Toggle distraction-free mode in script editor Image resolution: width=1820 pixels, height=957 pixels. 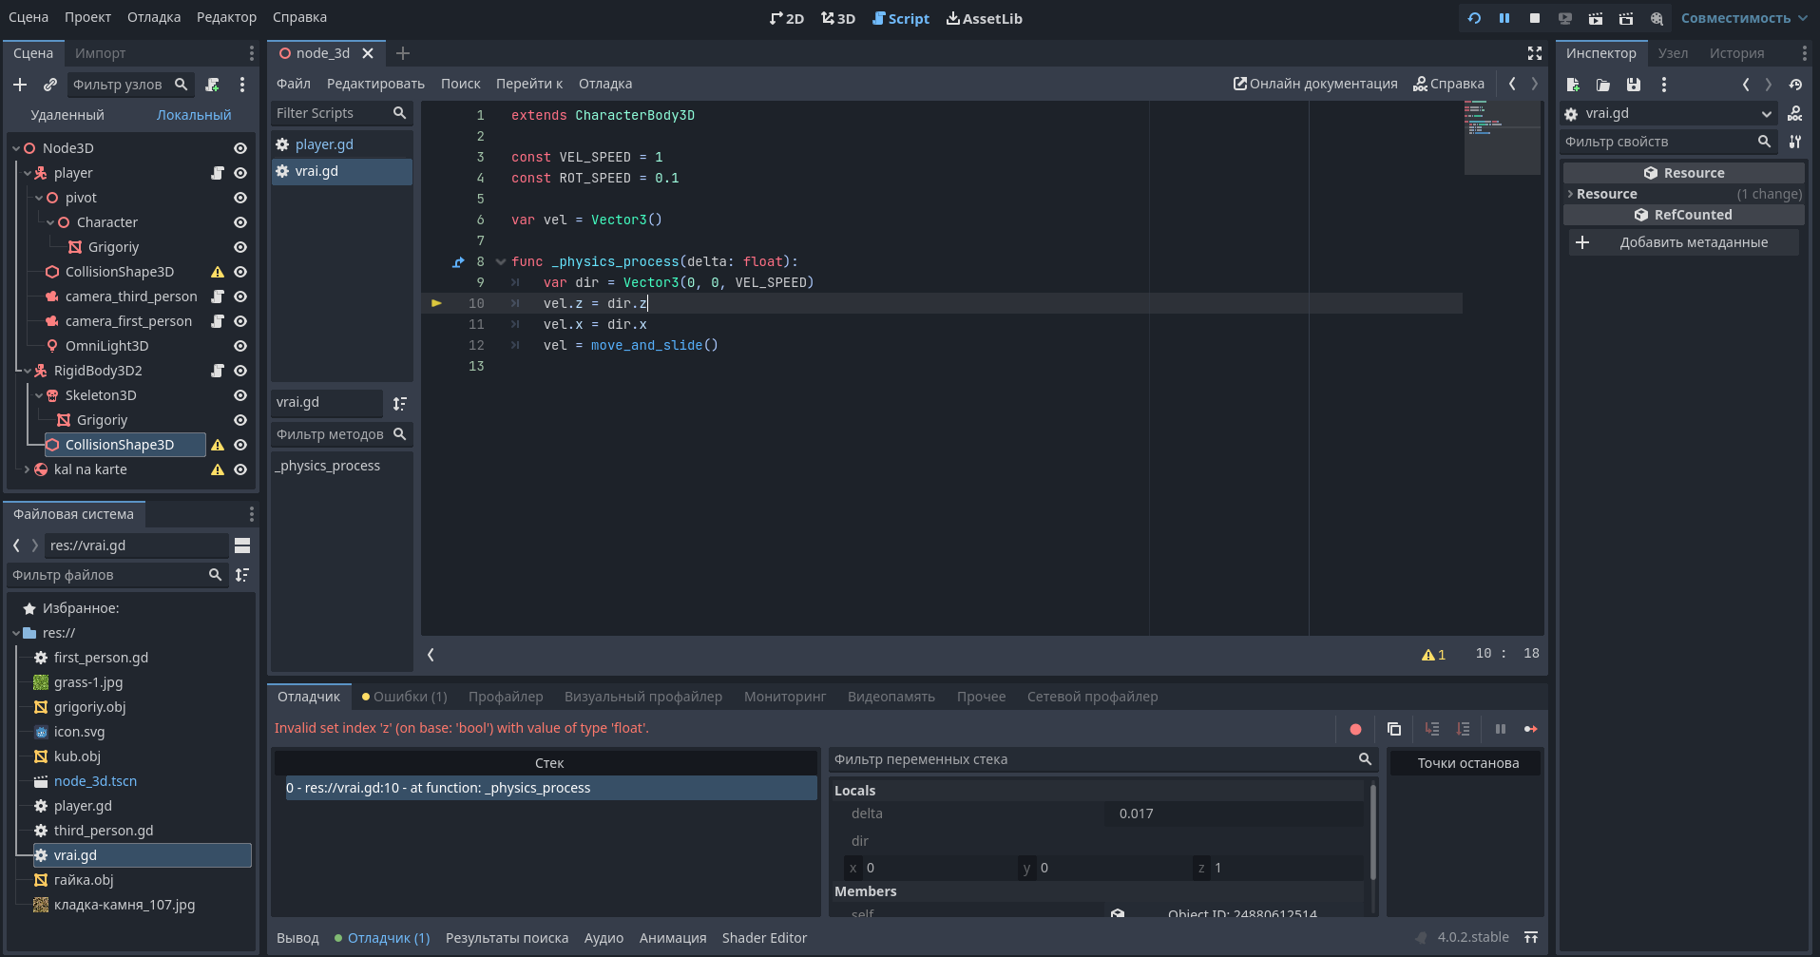pyautogui.click(x=1534, y=53)
